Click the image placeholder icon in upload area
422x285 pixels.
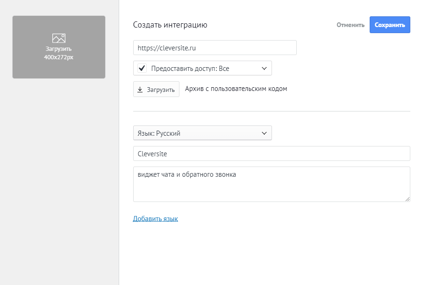[x=59, y=38]
